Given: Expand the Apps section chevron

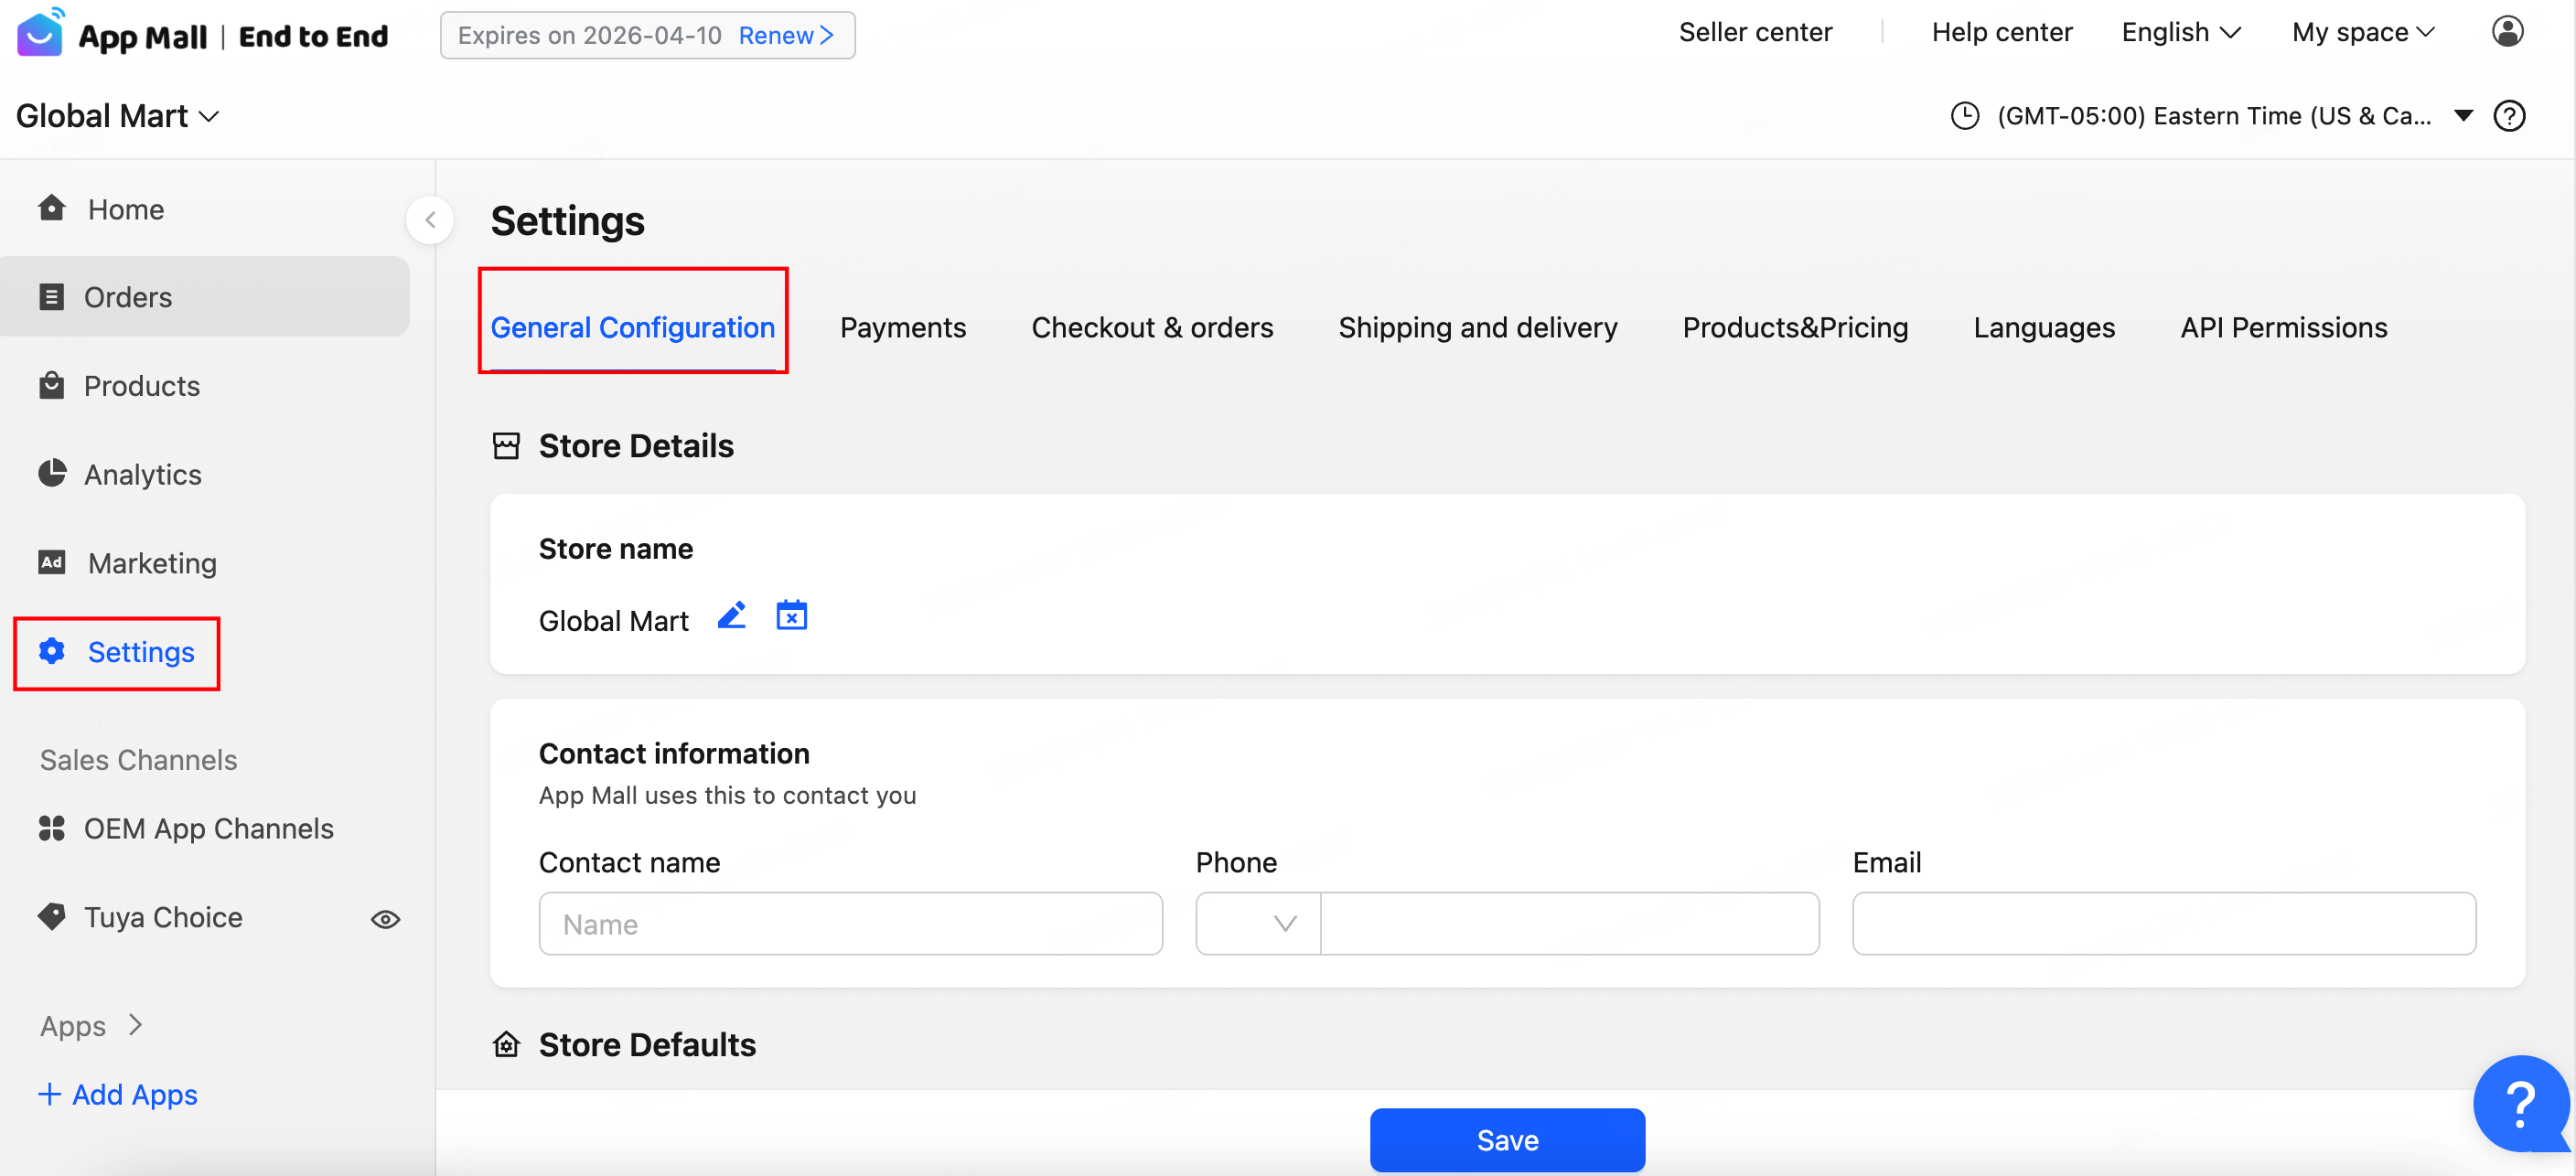Looking at the screenshot, I should [x=136, y=1025].
